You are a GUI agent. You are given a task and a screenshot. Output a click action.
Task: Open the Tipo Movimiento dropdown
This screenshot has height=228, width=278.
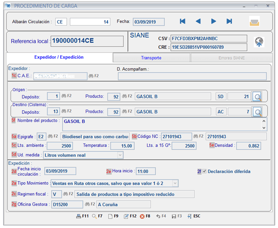click(x=175, y=183)
